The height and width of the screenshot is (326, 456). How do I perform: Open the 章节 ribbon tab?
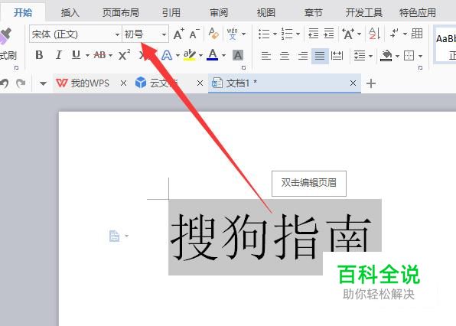pos(314,12)
